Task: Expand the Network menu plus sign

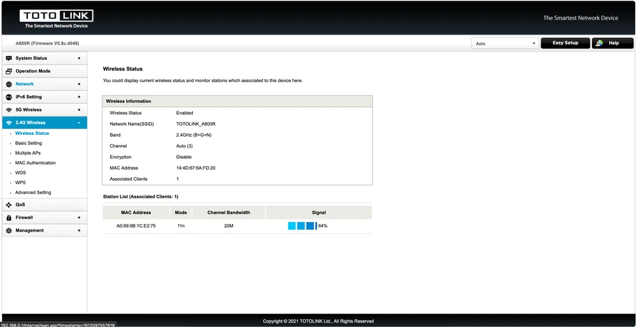Action: click(x=79, y=84)
